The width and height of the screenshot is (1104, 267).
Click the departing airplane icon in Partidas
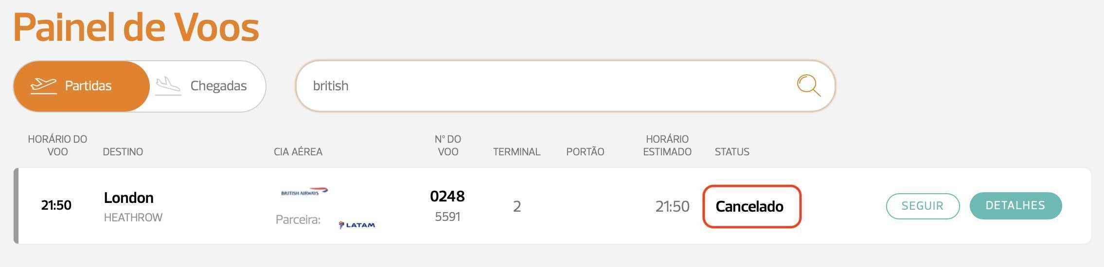tap(43, 86)
